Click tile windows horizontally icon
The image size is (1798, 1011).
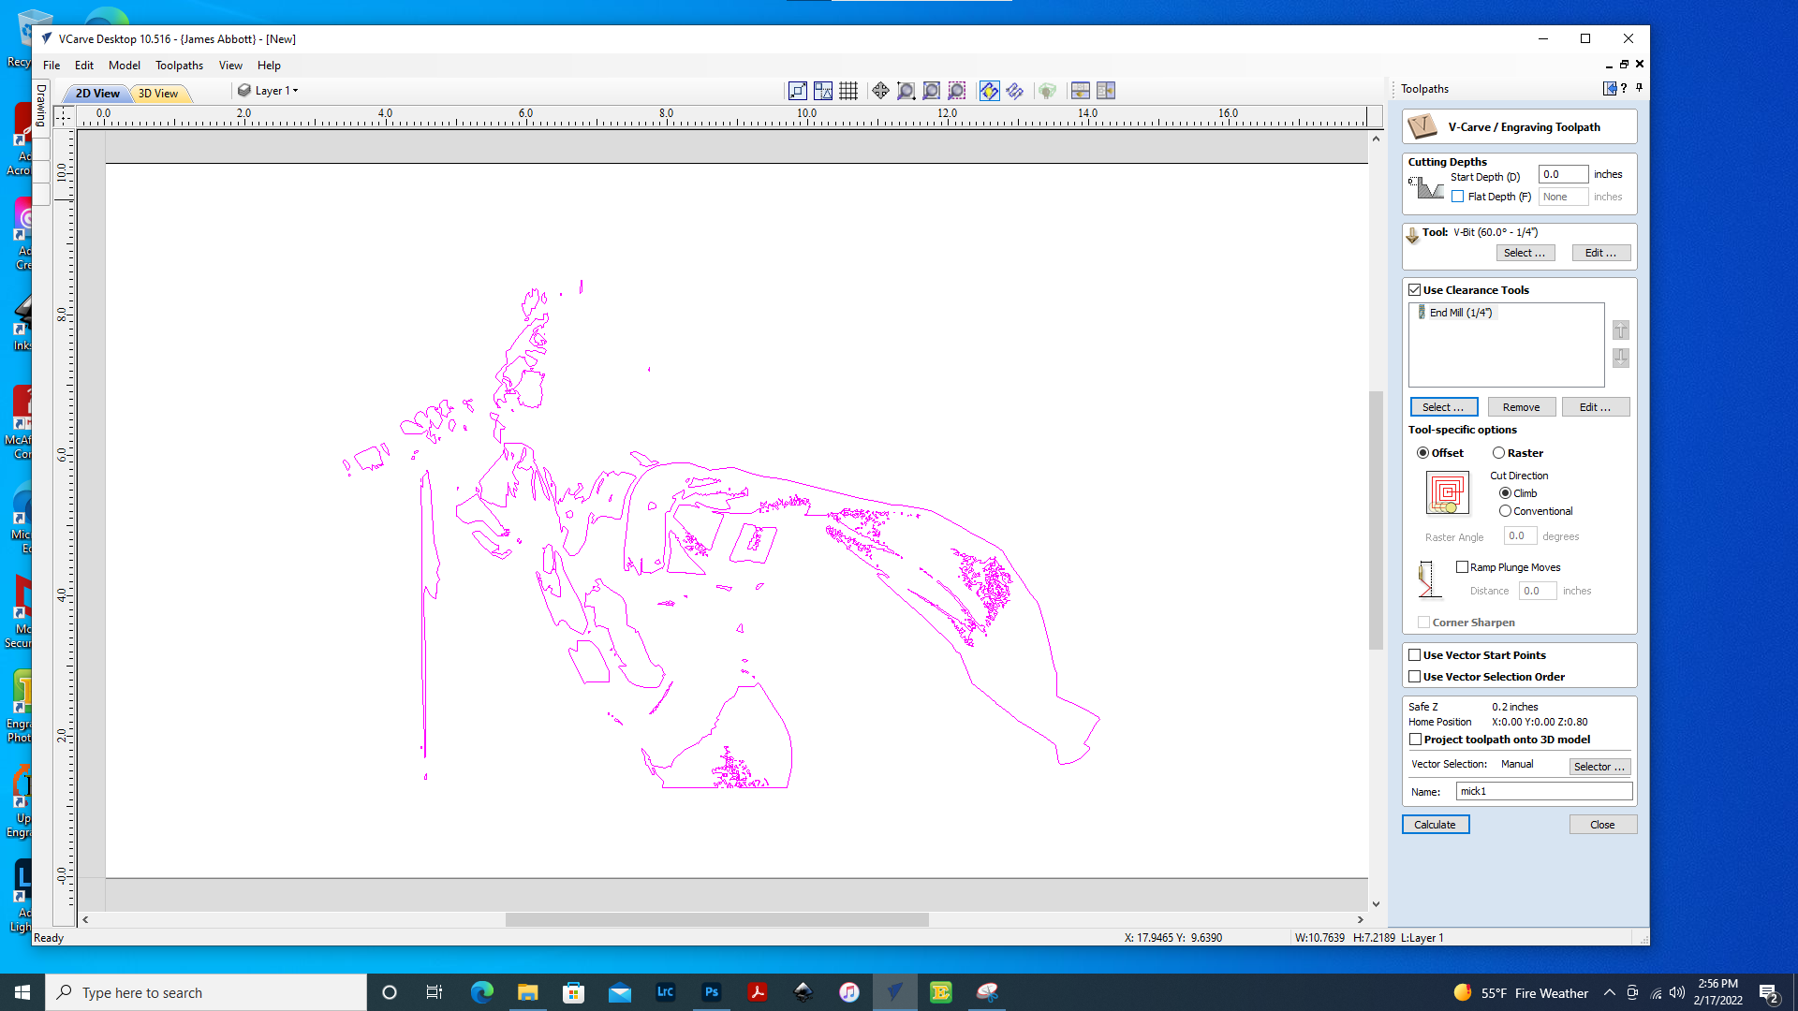click(x=1080, y=91)
